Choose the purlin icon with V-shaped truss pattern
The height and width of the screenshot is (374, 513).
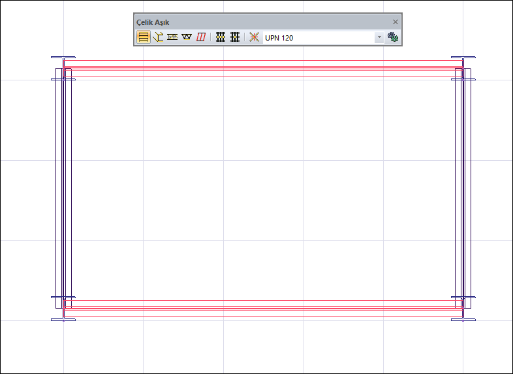pos(187,37)
